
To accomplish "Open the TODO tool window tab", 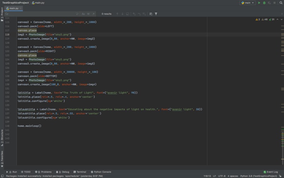I will coord(25,172).
